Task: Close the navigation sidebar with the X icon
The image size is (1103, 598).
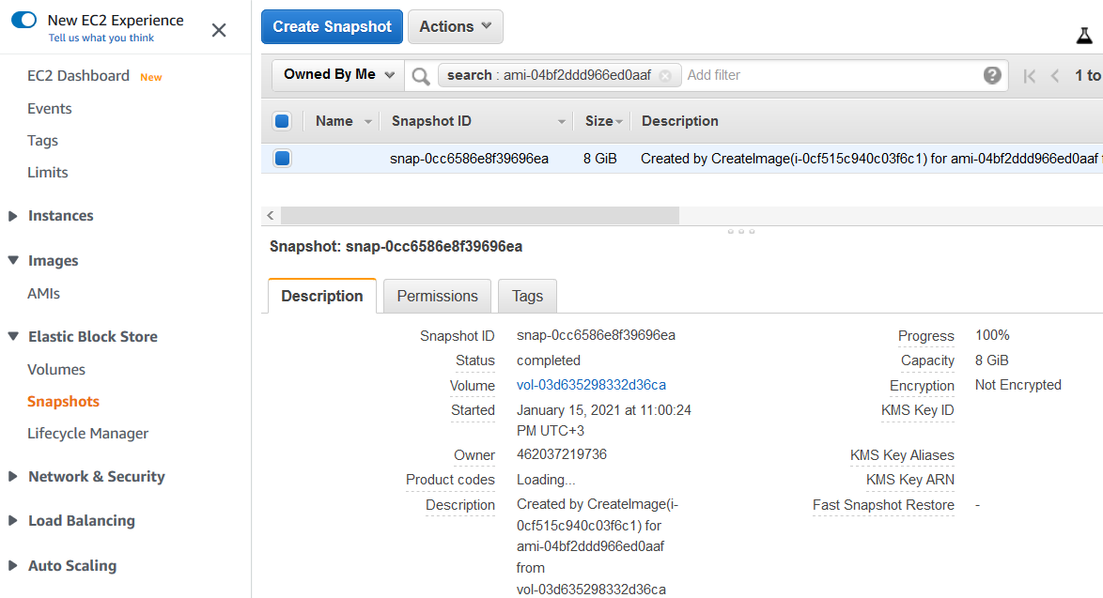Action: pos(219,30)
